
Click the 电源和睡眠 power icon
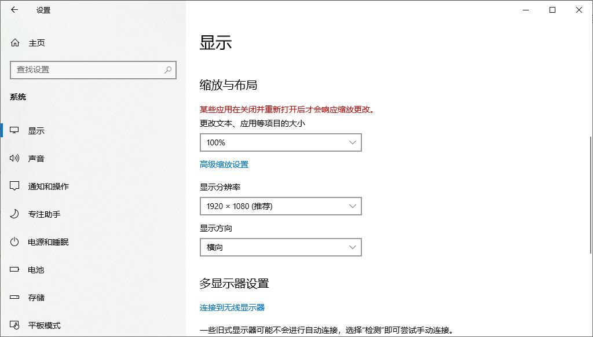(x=14, y=241)
